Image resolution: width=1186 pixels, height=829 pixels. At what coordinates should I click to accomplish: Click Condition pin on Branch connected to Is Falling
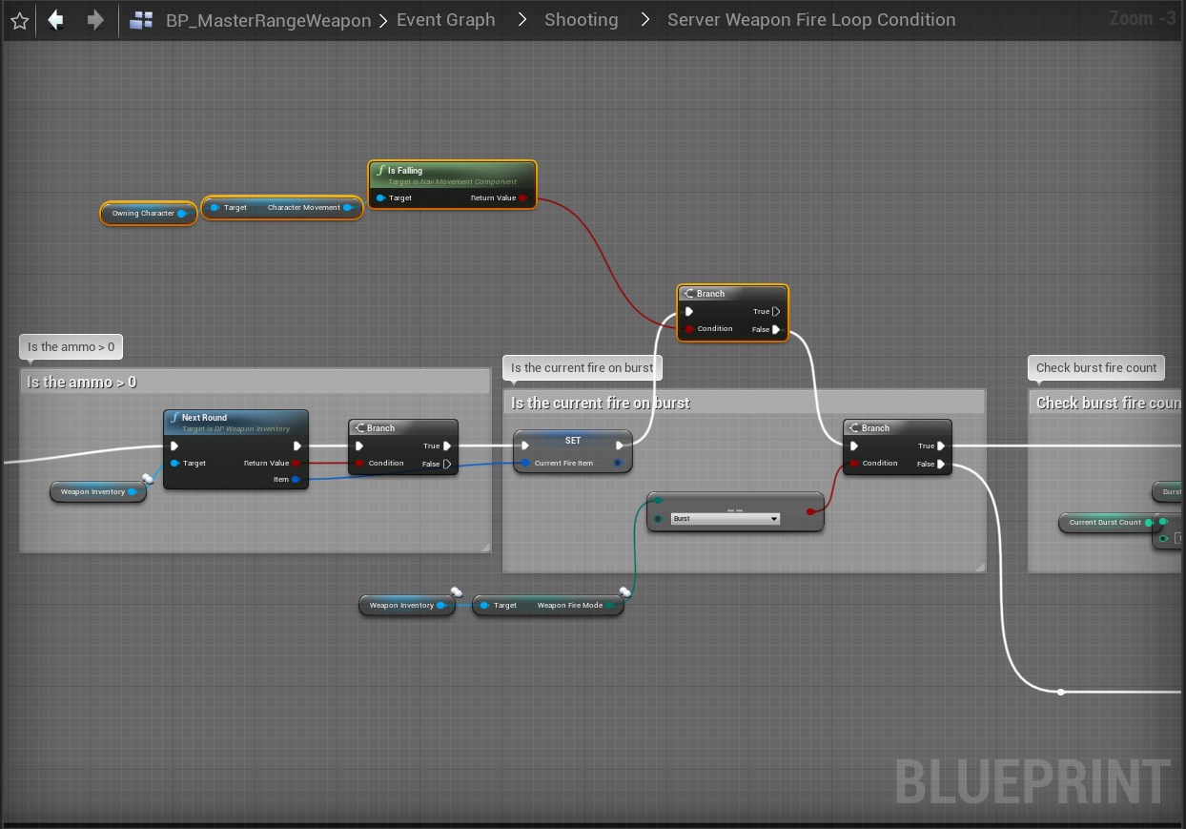coord(689,329)
